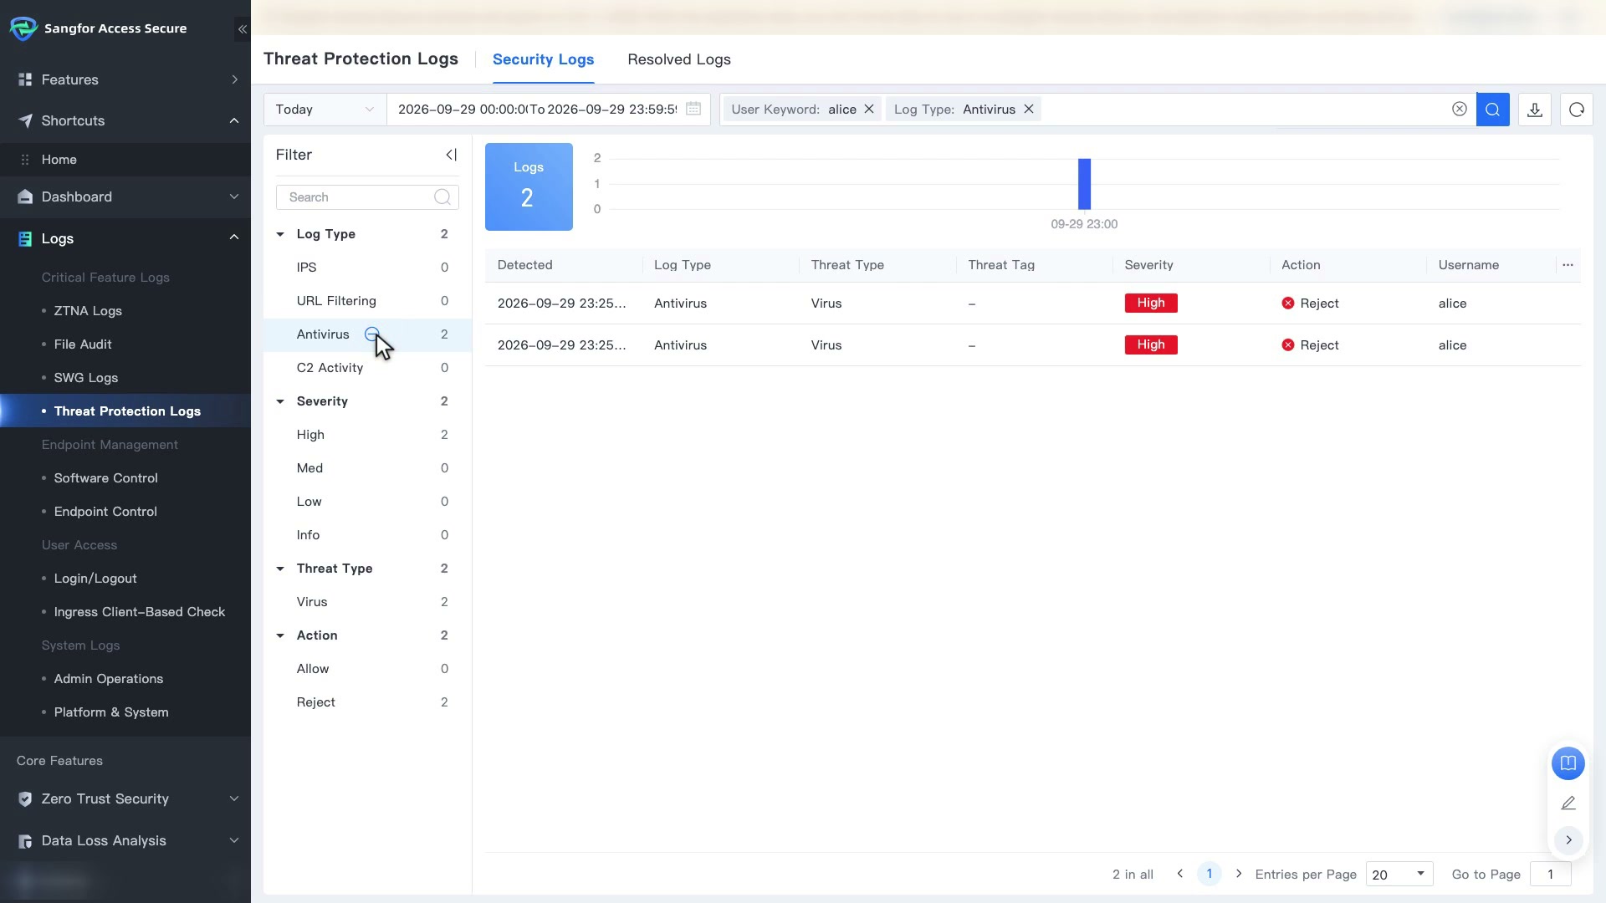
Task: Open Entries per Page dropdown
Action: pyautogui.click(x=1399, y=875)
